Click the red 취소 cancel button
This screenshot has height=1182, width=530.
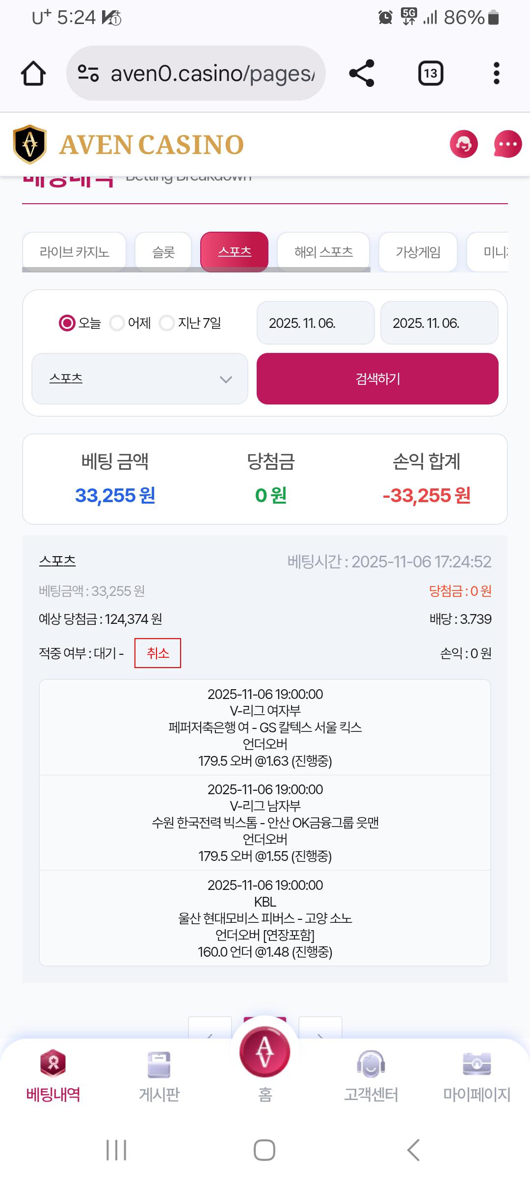158,653
